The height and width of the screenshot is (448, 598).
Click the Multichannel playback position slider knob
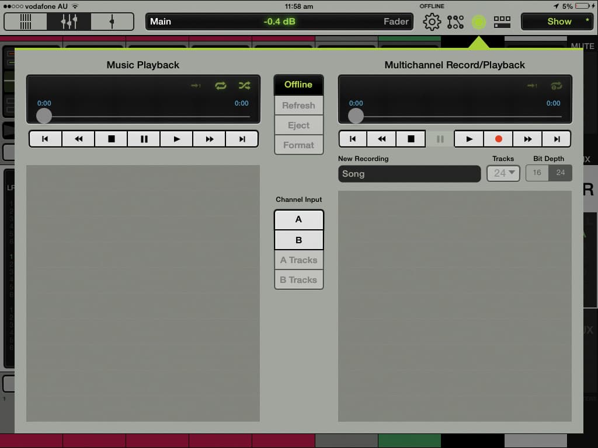pyautogui.click(x=356, y=116)
